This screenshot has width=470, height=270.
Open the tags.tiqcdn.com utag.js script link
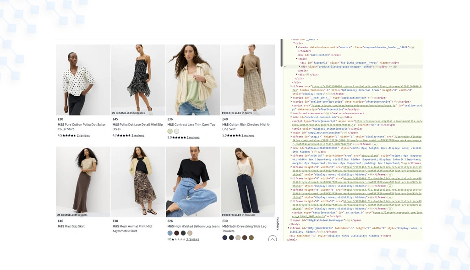pos(353,105)
